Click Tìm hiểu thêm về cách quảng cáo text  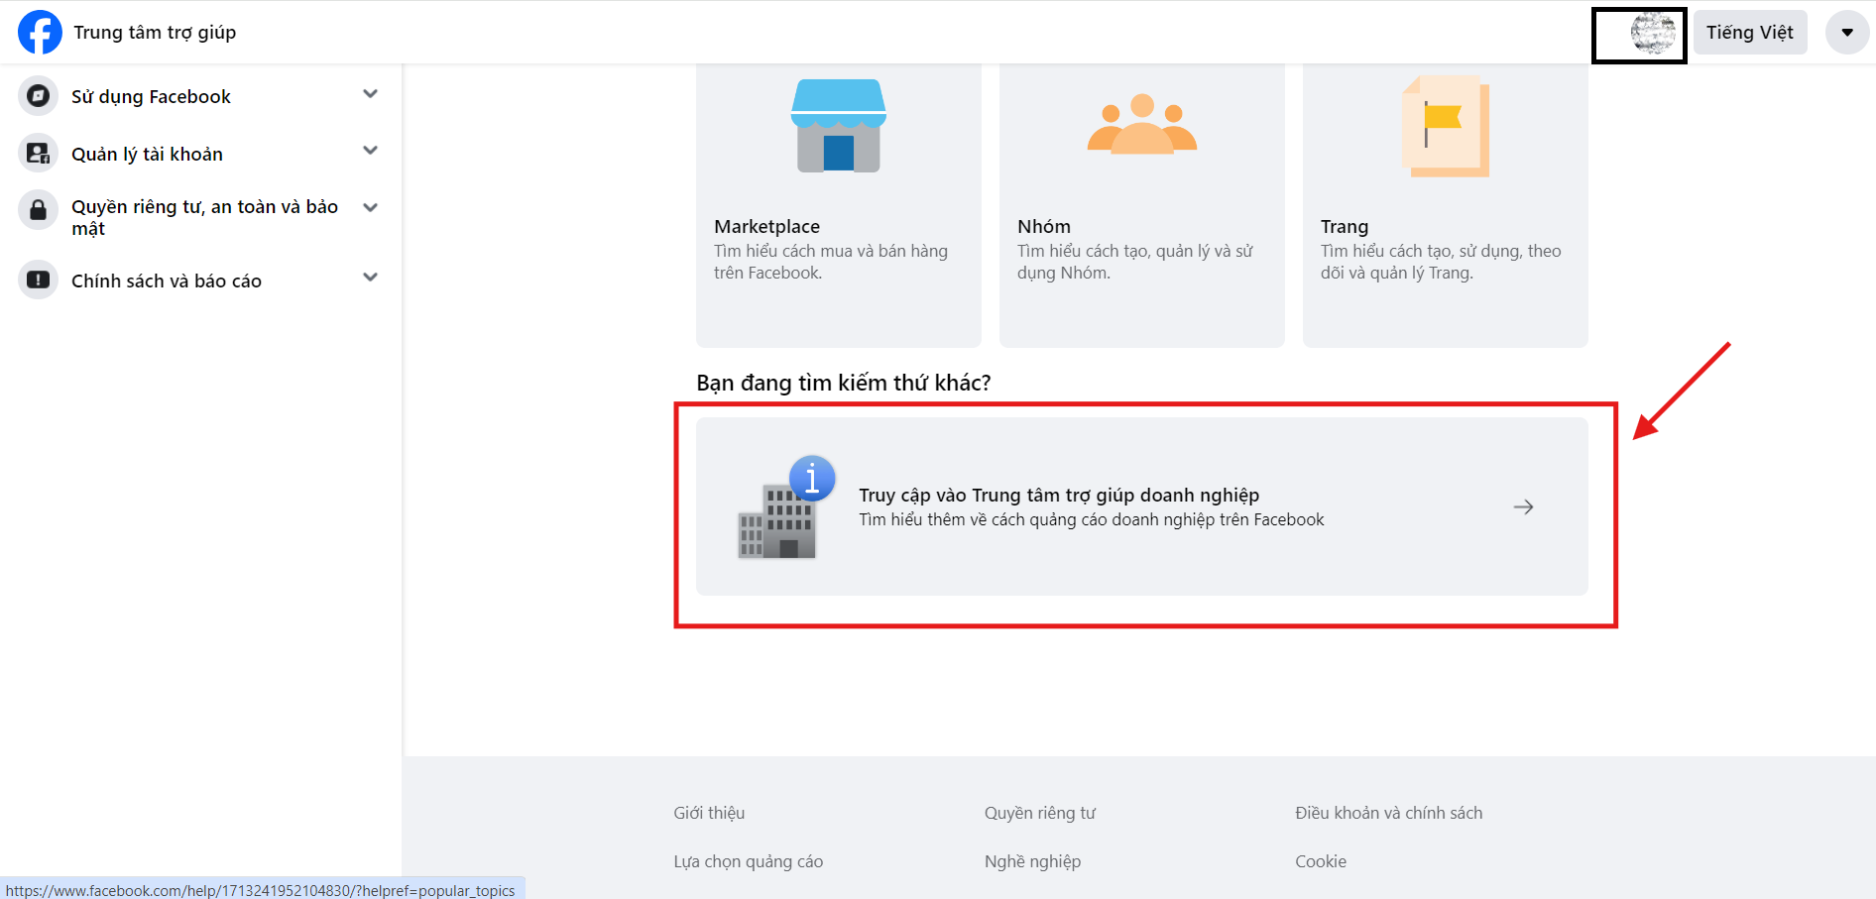[1091, 519]
